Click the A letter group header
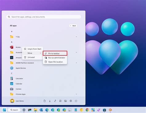The image size is (146, 113). pos(12,42)
